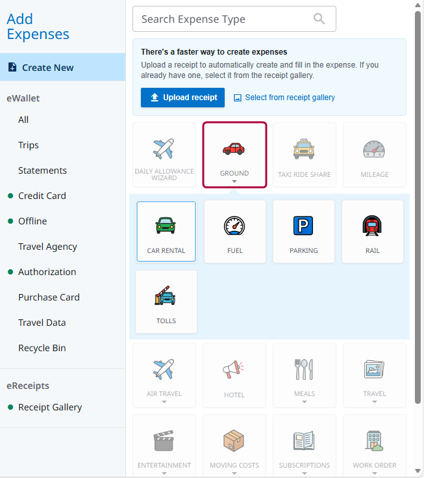Viewport: 424px width, 478px height.
Task: Click the vertical scrollbar of expense list
Action: [418, 208]
